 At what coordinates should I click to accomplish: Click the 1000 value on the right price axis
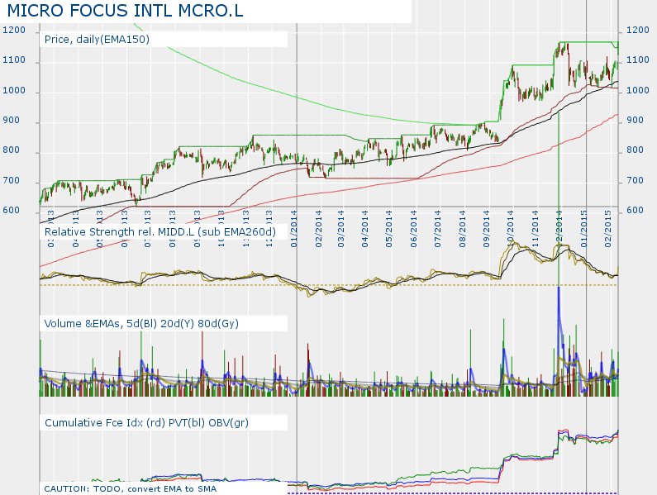pyautogui.click(x=638, y=91)
